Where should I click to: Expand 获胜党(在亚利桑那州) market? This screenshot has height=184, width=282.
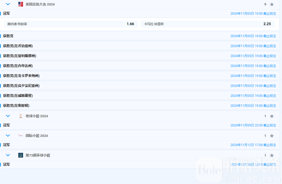click(140, 56)
